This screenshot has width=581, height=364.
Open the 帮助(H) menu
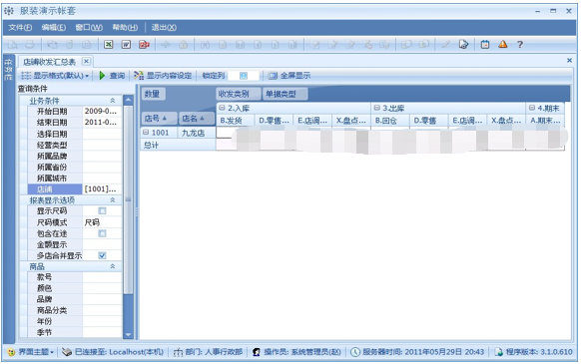coord(125,27)
